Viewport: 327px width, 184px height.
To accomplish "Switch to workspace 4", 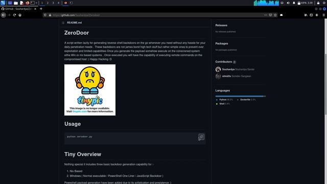I will tap(58, 3).
